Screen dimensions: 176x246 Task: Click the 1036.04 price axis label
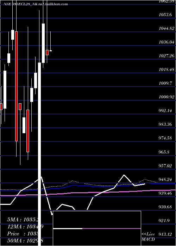(166, 42)
